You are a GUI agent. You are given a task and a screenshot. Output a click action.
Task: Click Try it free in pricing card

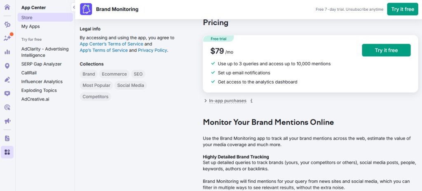(386, 50)
